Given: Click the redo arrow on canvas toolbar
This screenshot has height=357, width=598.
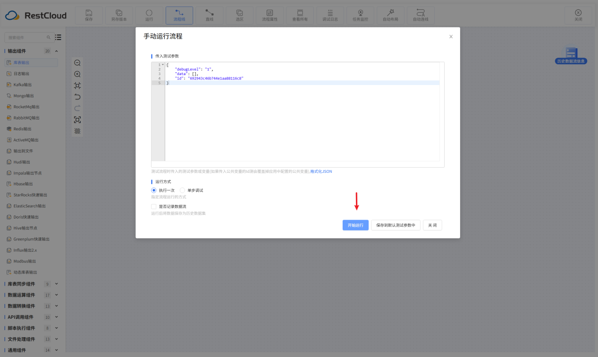Looking at the screenshot, I should 77,108.
